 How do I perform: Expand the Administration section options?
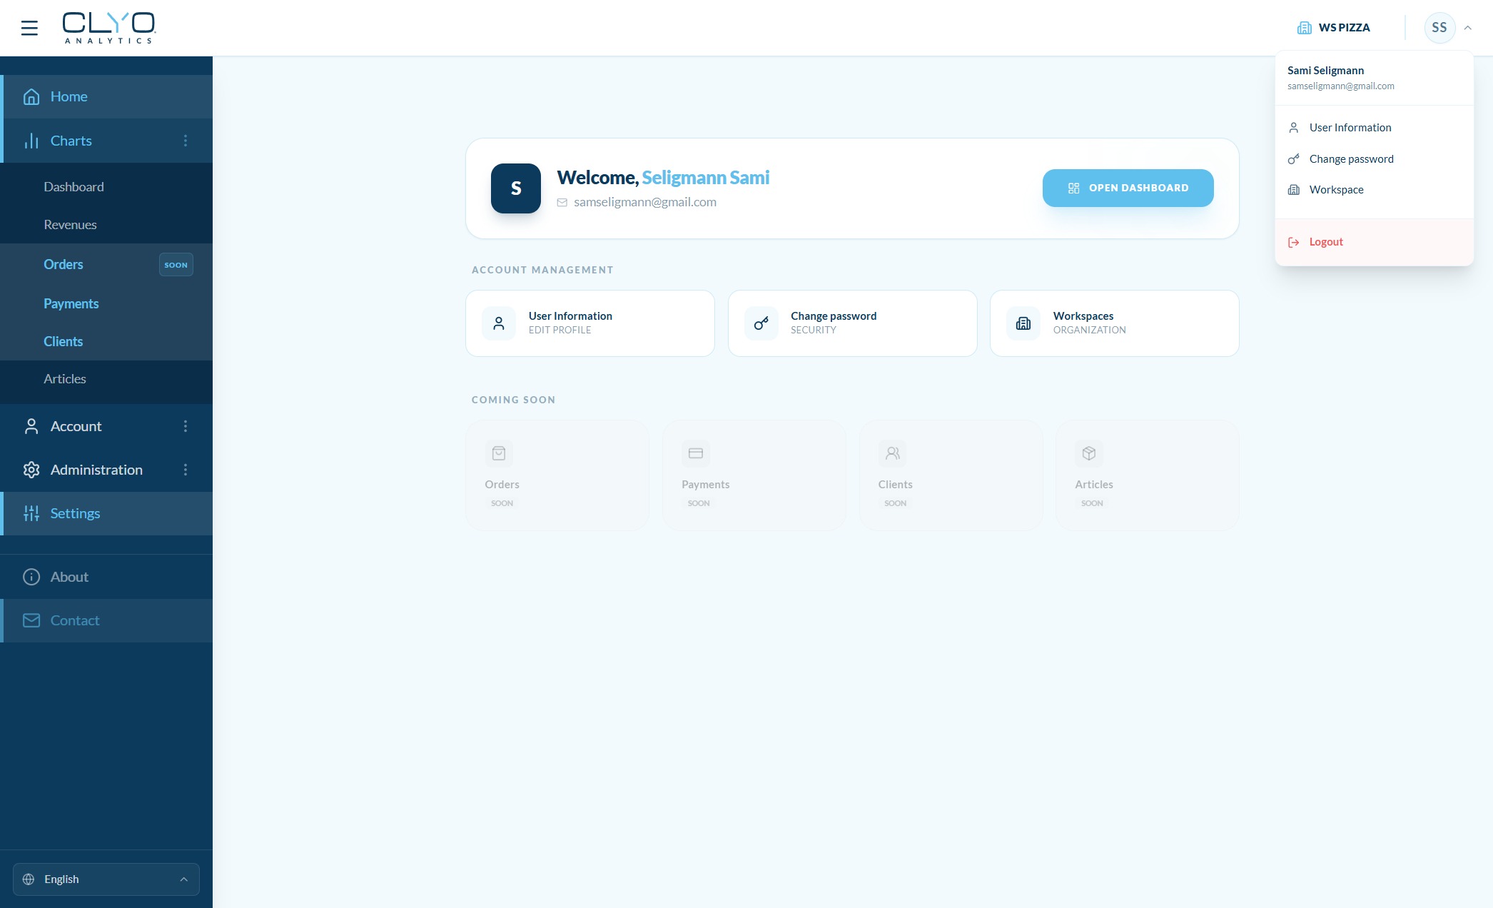coord(186,470)
